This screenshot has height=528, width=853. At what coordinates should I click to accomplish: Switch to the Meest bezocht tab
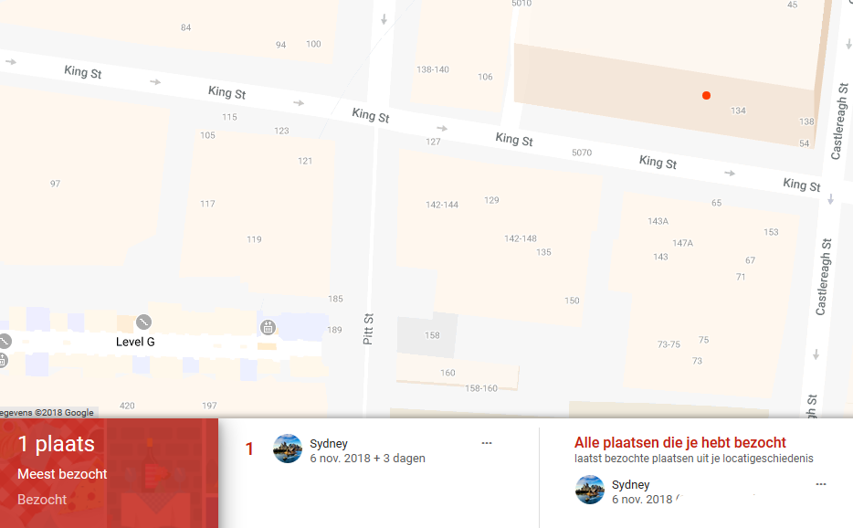pos(63,474)
